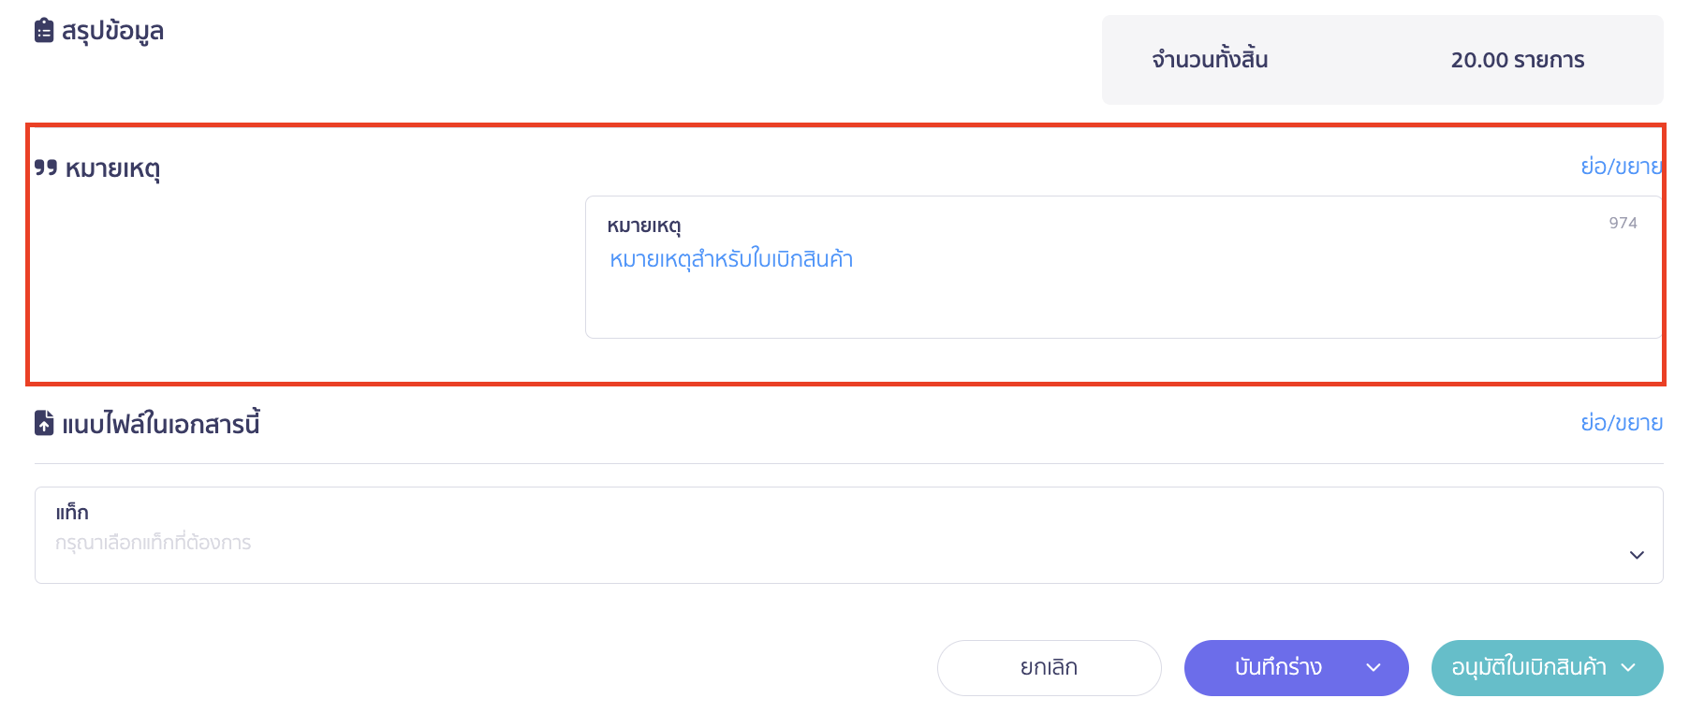Click the quotation mark icon beside หมายเหตุ
This screenshot has height=713, width=1704.
[46, 167]
